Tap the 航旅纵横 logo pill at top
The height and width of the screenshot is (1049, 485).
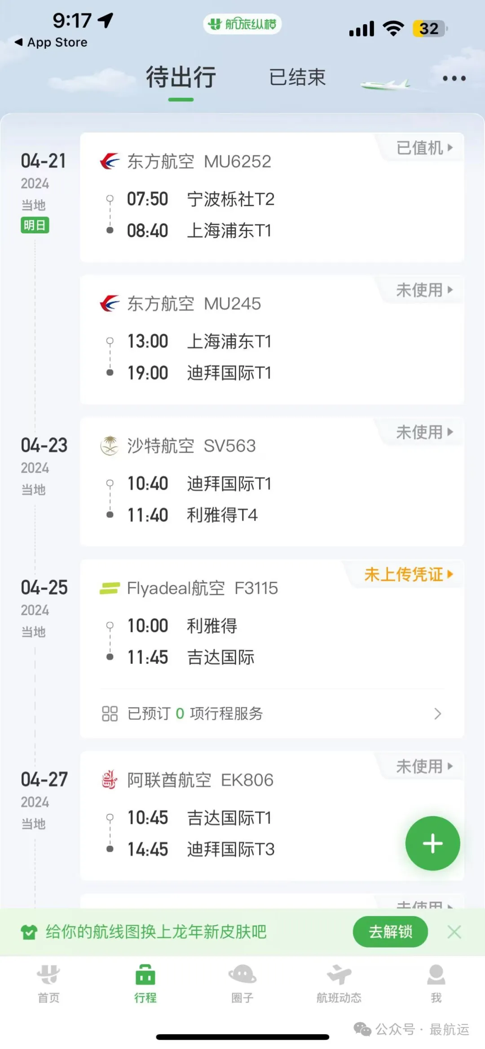242,24
